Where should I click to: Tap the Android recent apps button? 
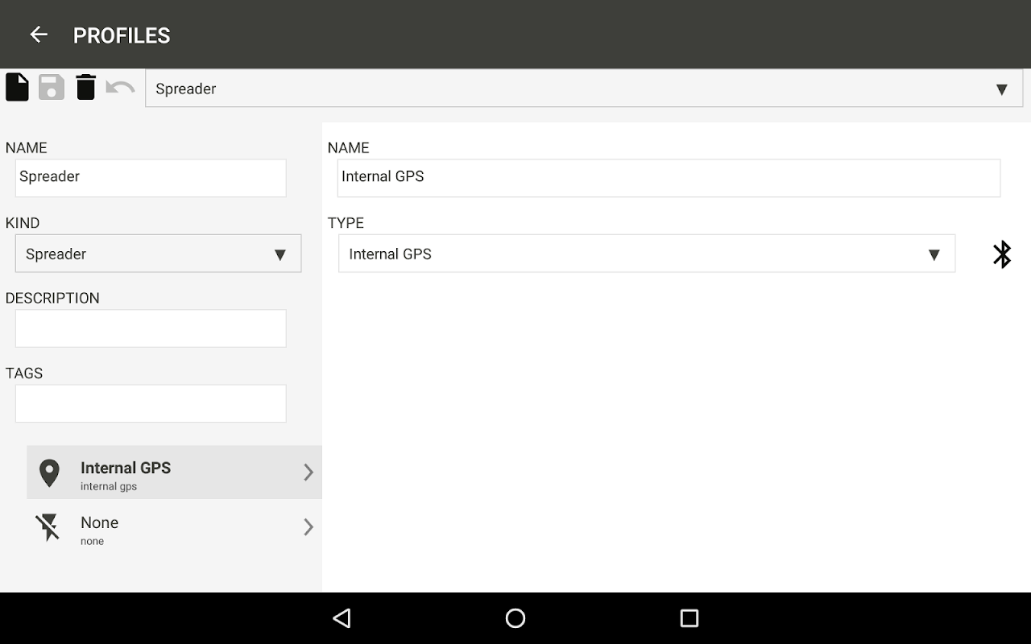(689, 618)
